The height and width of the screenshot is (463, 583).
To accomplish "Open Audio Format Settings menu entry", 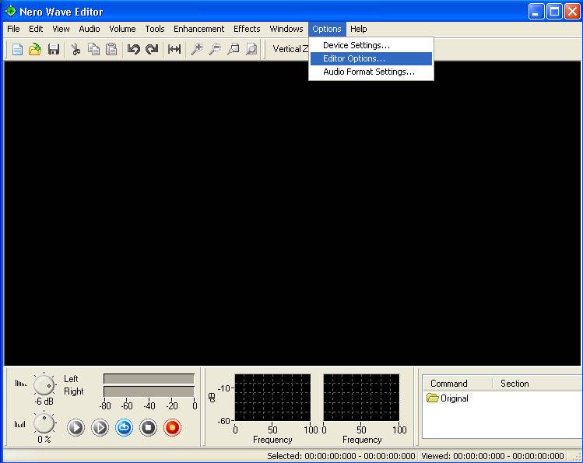I will tap(368, 72).
